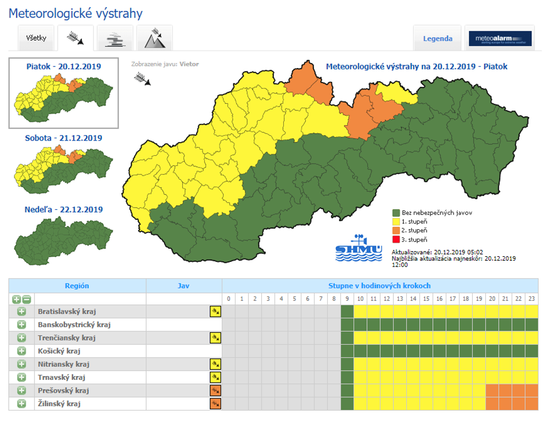The width and height of the screenshot is (549, 426).
Task: Click orange wind icon for Prešovský kraj
Action: point(215,390)
